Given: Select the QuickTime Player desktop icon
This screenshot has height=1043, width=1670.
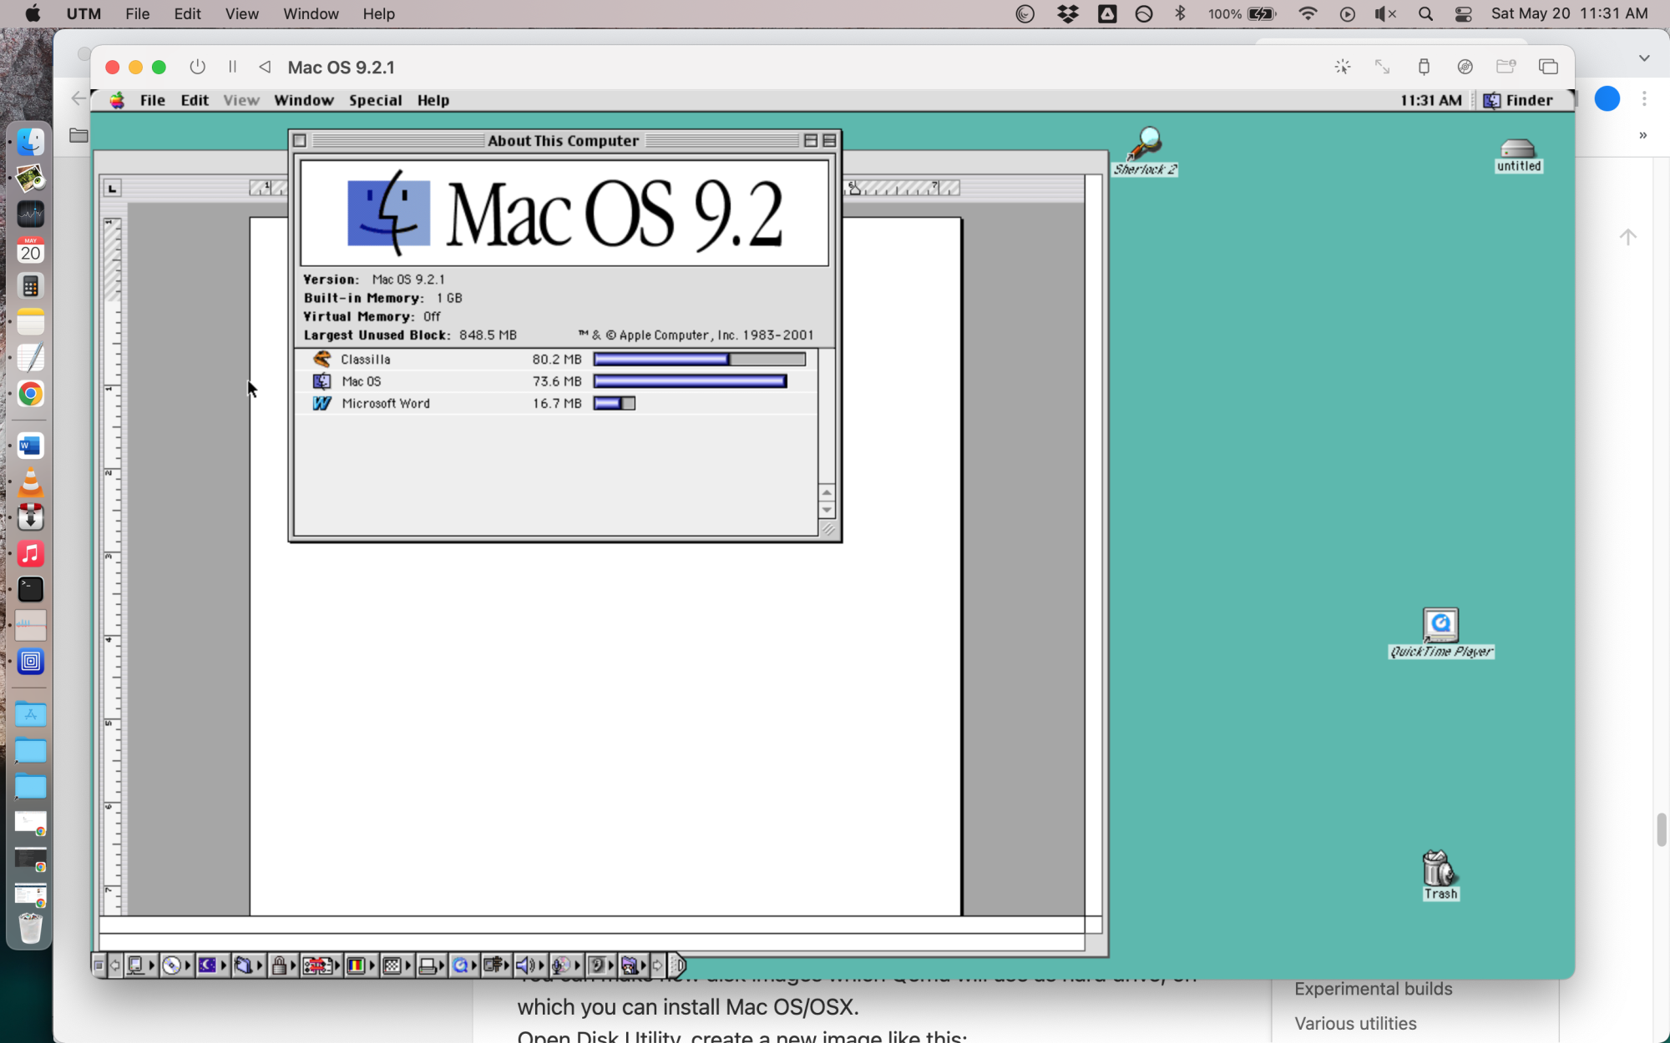Looking at the screenshot, I should pyautogui.click(x=1440, y=625).
